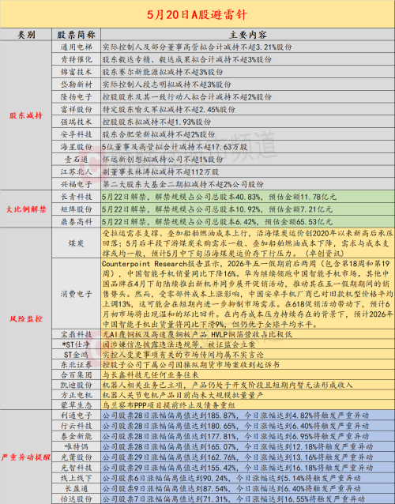Select the stock name 利通电子
395x504 pixels.
point(76,415)
